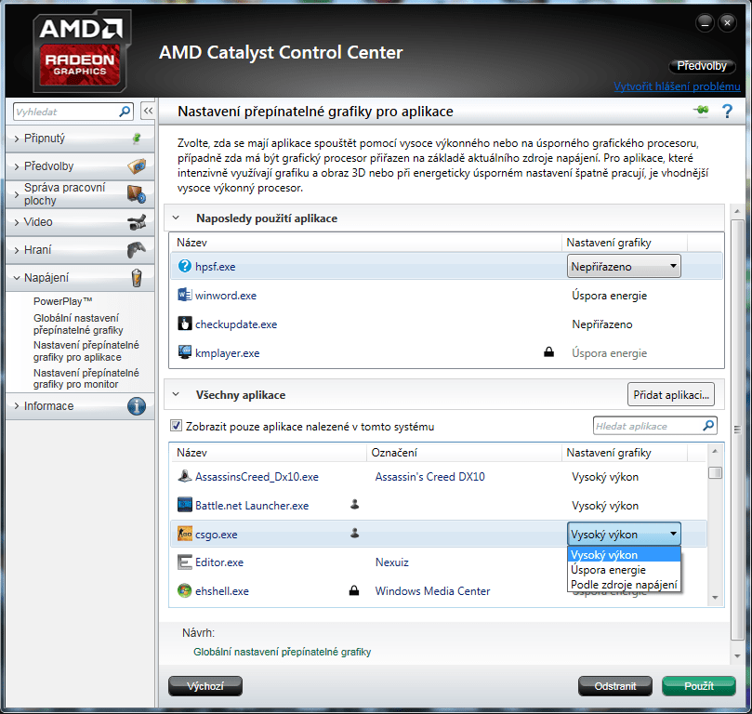This screenshot has width=752, height=714.
Task: Click the csgo.exe game icon
Action: (185, 534)
